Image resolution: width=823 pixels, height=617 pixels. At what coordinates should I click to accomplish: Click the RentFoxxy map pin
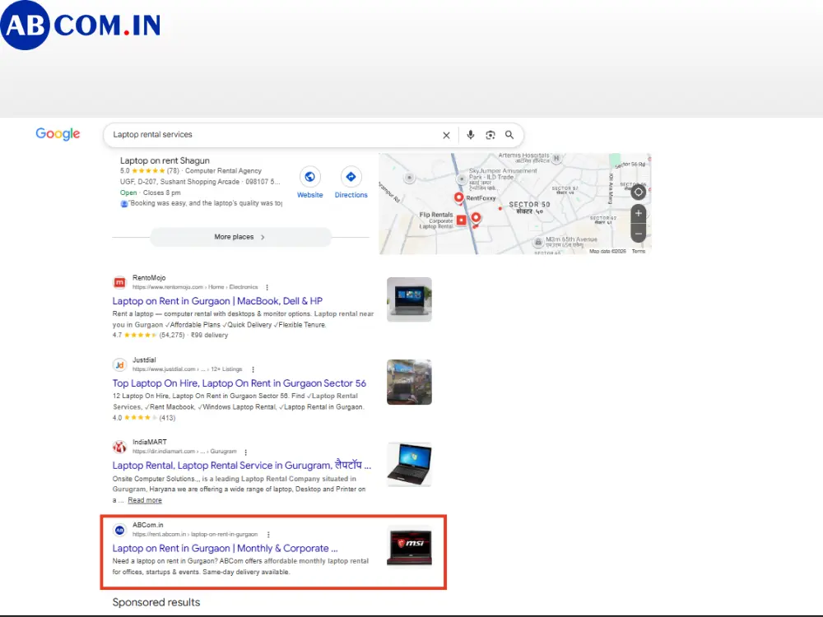point(458,197)
